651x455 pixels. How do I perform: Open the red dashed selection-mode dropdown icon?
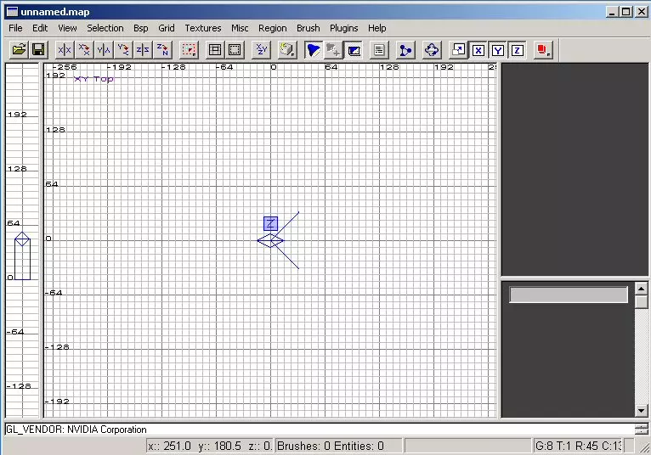click(x=189, y=50)
